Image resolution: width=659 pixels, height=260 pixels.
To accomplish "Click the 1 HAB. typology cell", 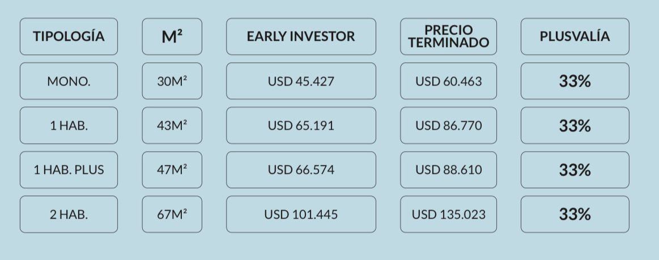I will click(x=69, y=126).
